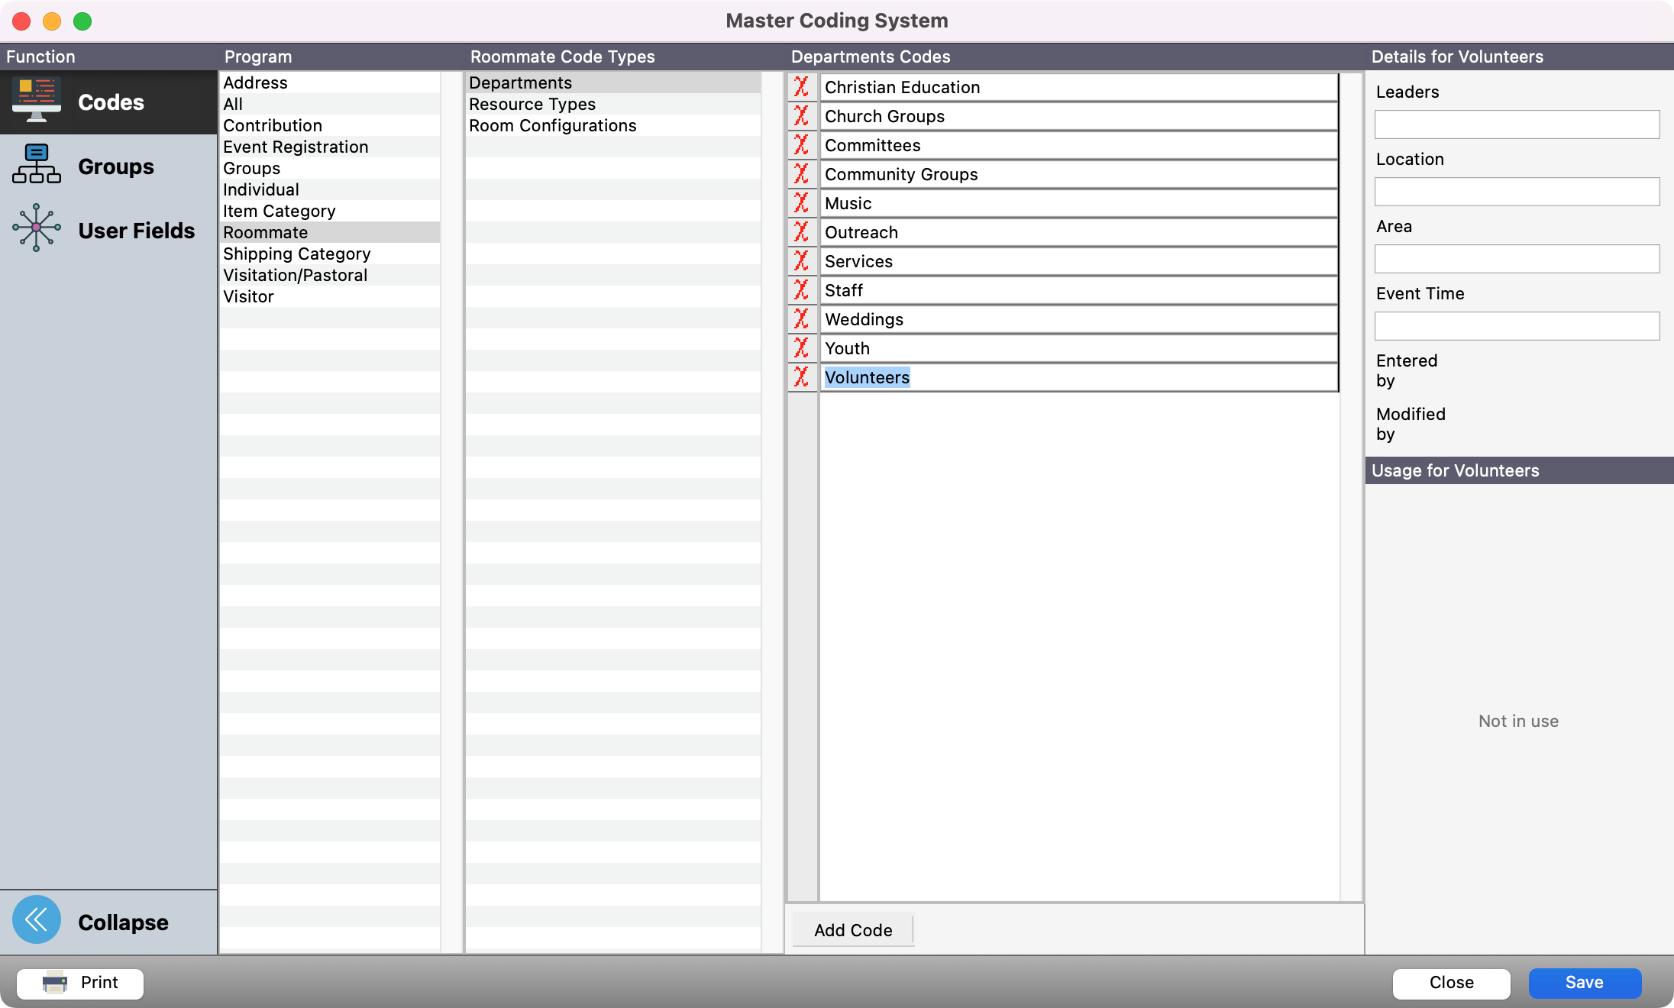Image resolution: width=1674 pixels, height=1008 pixels.
Task: Click the blue Save button
Action: click(x=1584, y=983)
